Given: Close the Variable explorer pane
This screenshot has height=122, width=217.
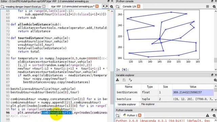Looking at the screenshot, I should pyautogui.click(x=216, y=75).
